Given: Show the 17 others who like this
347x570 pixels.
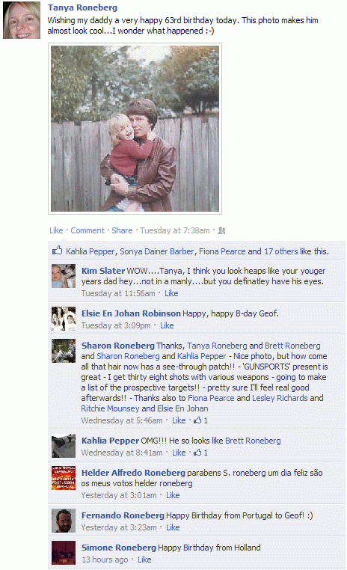Looking at the screenshot, I should tap(281, 251).
